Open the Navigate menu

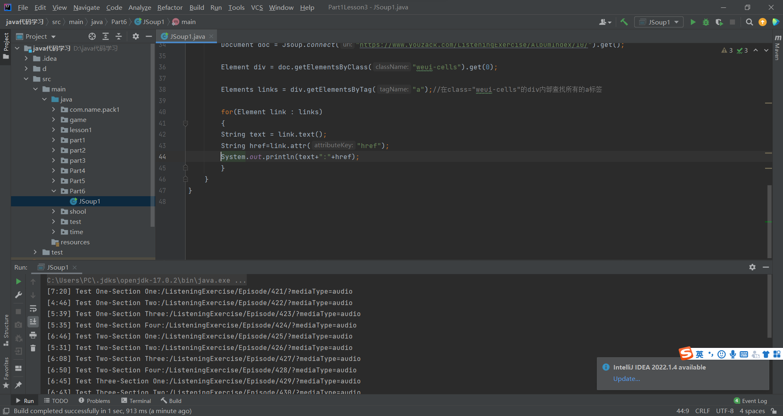(86, 7)
